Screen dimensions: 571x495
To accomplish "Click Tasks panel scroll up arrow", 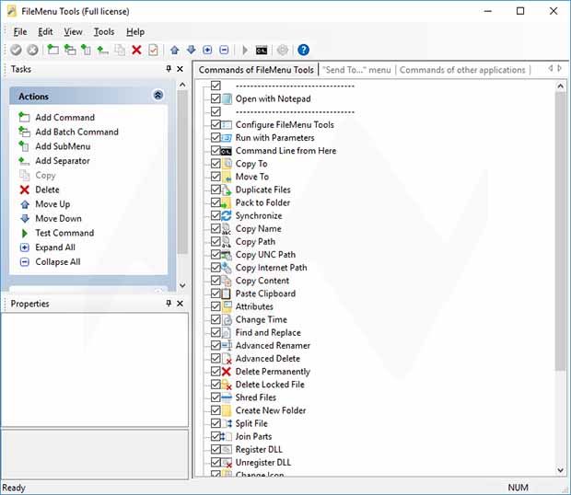I will 182,85.
